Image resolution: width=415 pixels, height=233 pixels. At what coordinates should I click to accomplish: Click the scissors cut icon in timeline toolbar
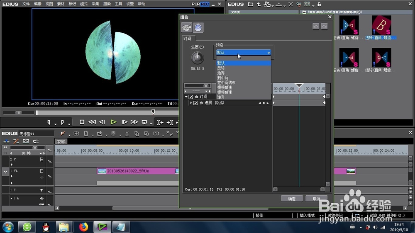(127, 134)
